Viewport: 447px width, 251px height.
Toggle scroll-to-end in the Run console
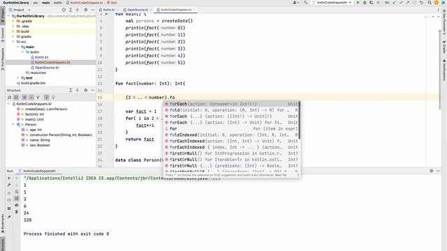coord(17,198)
